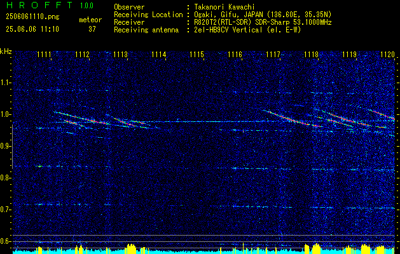Click the HROFFT title text

pos(40,5)
